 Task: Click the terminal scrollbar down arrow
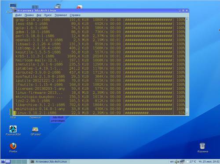point(187,114)
